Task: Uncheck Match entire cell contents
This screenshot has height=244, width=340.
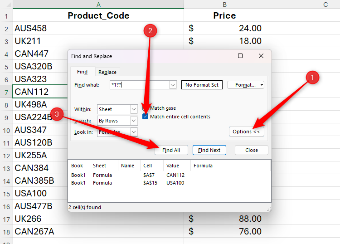Action: coord(146,117)
